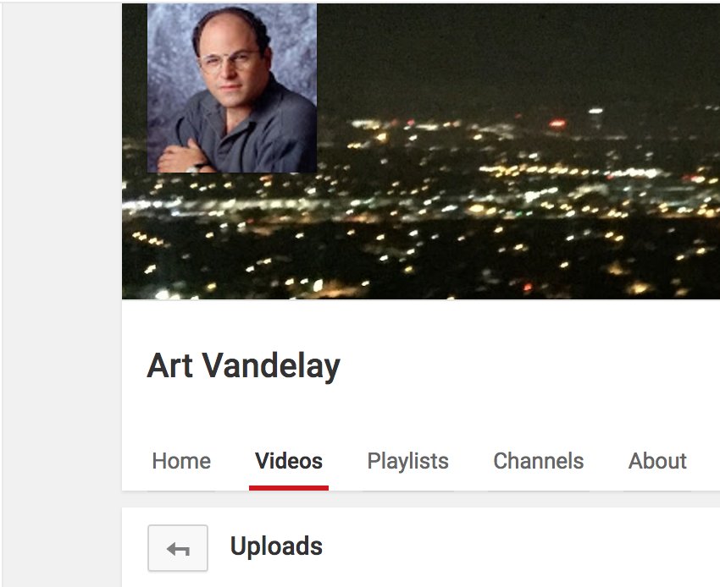
Task: Click the red underline beneath Videos
Action: pyautogui.click(x=289, y=488)
